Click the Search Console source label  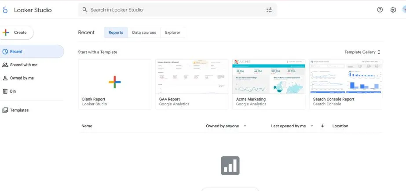[327, 104]
